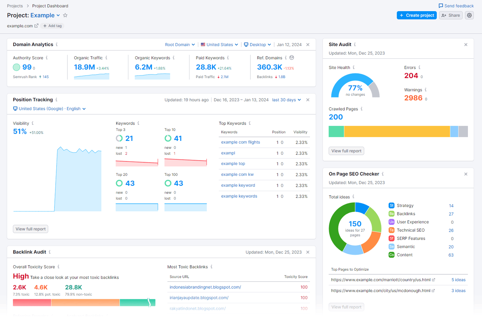This screenshot has height=317, width=482.
Task: Open the Root Domain dropdown
Action: click(x=180, y=44)
